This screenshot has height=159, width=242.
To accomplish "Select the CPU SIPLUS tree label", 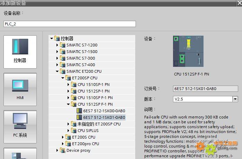I will click(x=88, y=131).
